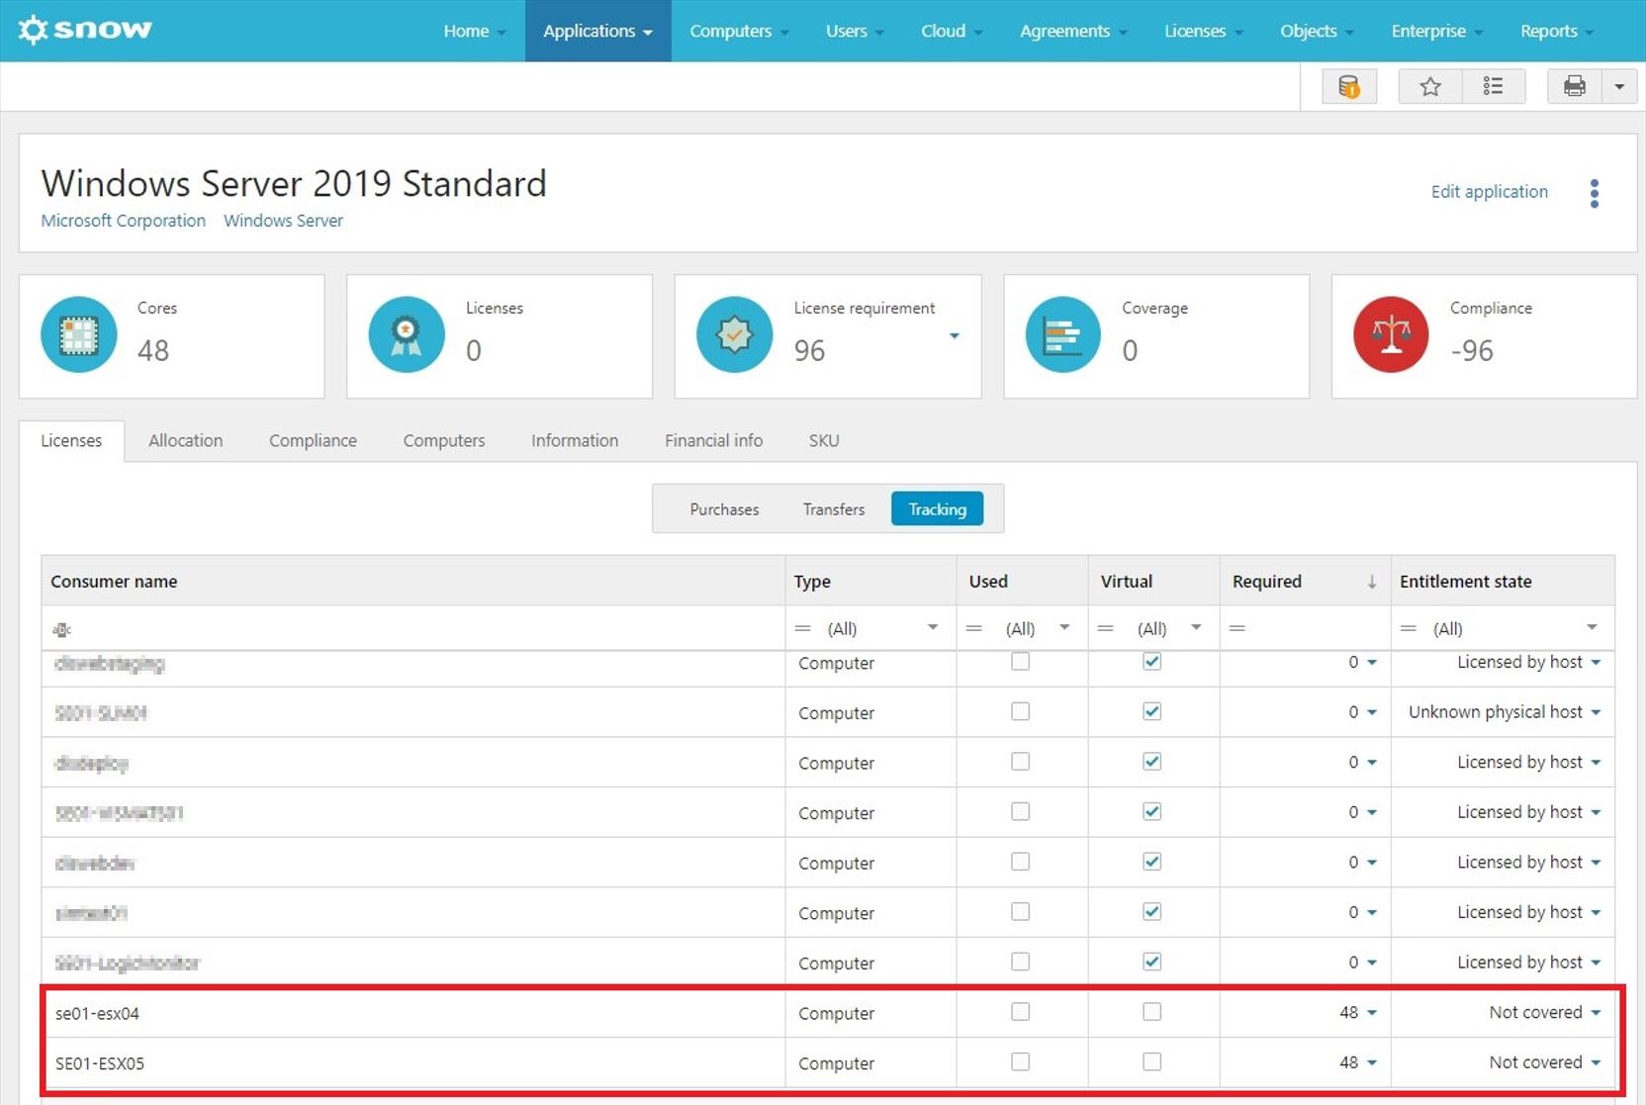Expand the print options arrow

(1619, 87)
